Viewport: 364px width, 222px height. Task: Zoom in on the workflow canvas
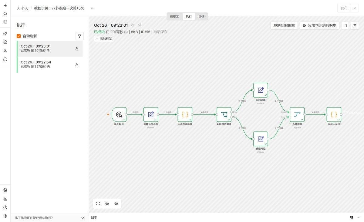[107, 204]
